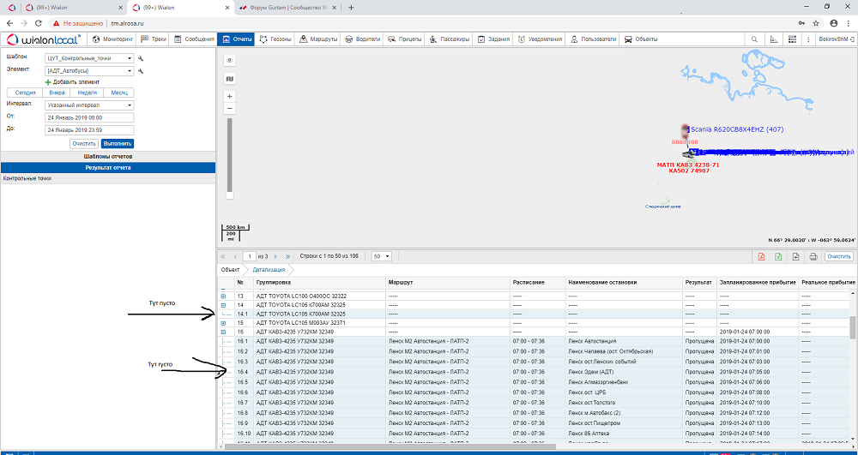The width and height of the screenshot is (858, 455).
Task: Open the search tool magnifier icon
Action: tap(754, 39)
